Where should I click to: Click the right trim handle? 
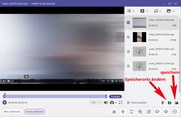(x=106, y=96)
